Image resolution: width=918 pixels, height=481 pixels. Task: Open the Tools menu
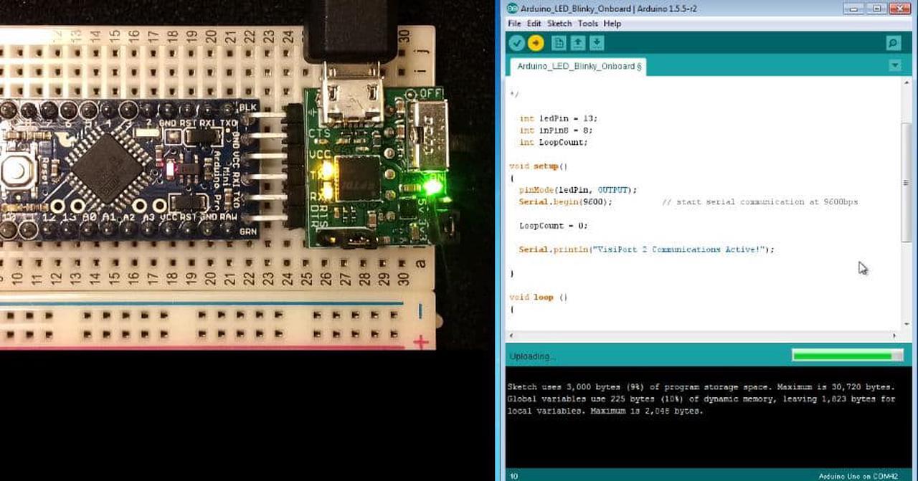587,24
